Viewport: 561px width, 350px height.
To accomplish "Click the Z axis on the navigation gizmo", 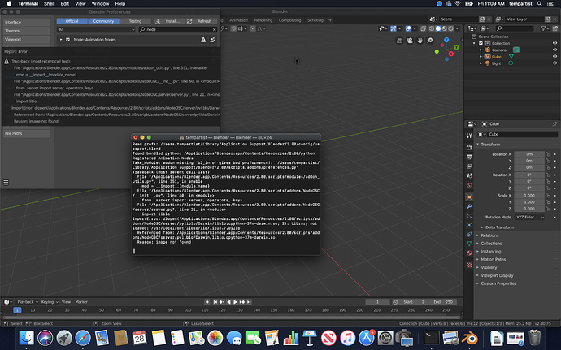I will [446, 40].
